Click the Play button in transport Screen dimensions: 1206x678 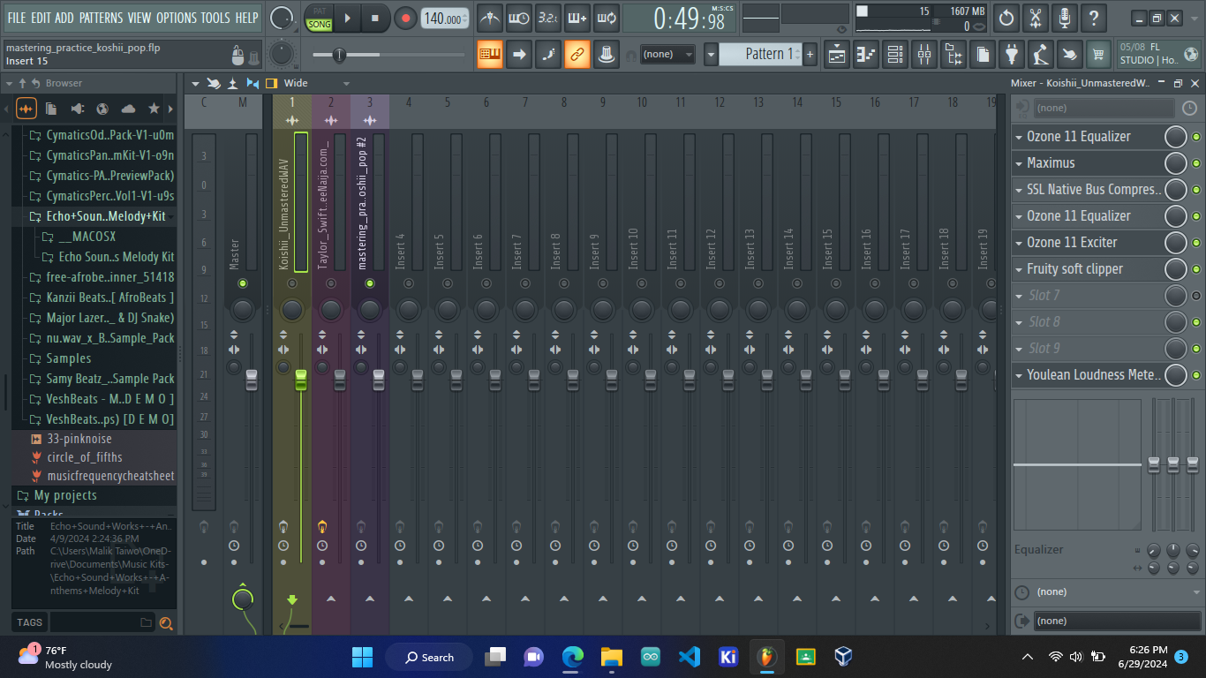[x=348, y=18]
